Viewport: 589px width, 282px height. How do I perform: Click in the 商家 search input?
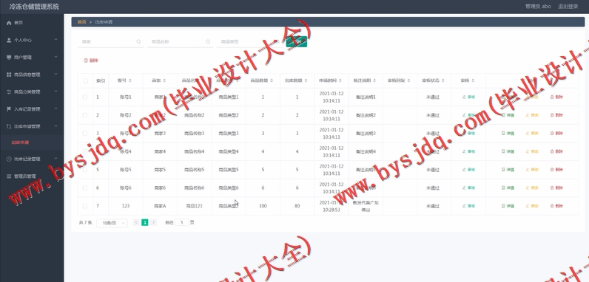(110, 42)
